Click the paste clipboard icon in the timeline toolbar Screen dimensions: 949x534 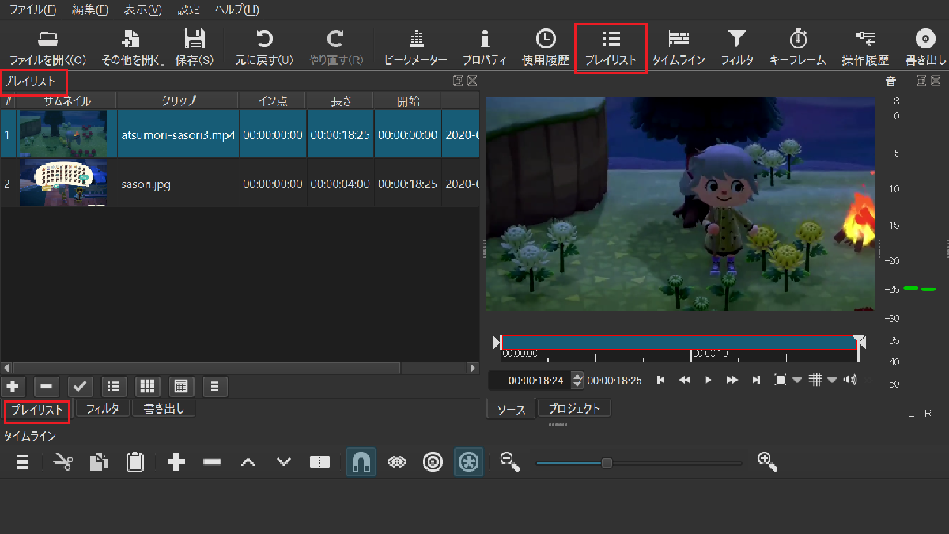pyautogui.click(x=134, y=463)
